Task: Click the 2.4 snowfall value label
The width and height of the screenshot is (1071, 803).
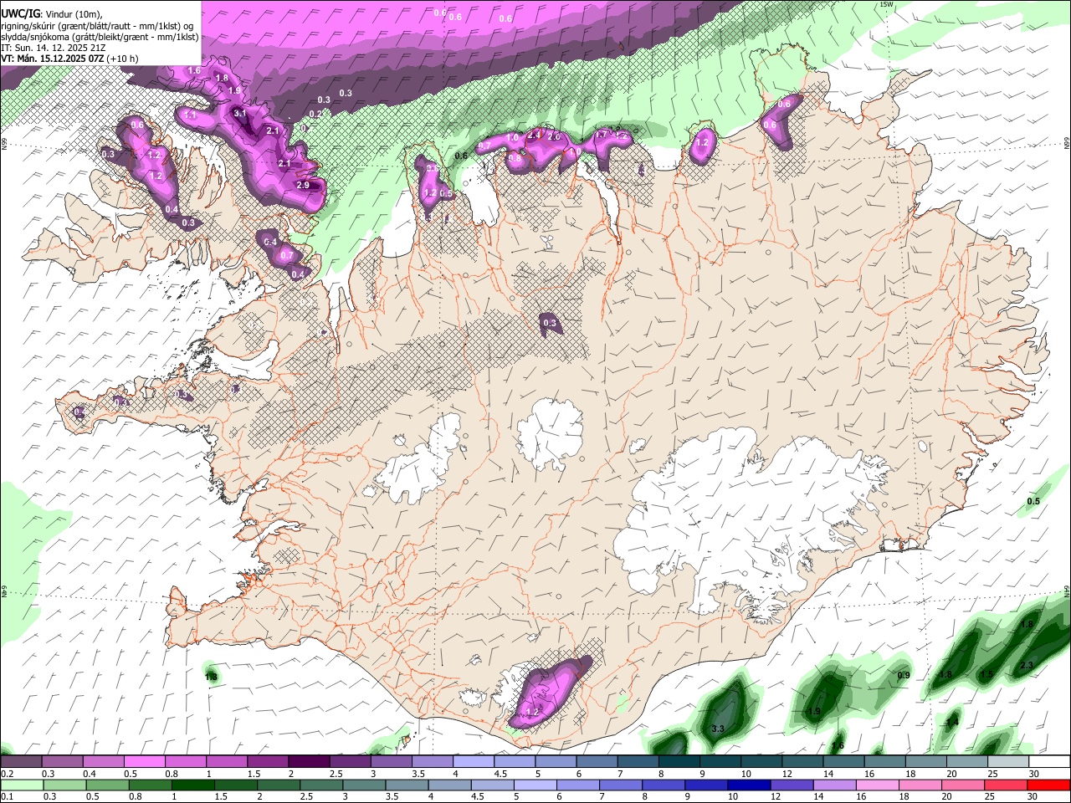Action: [x=535, y=135]
